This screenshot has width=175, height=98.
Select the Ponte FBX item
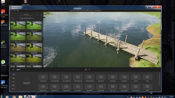(147, 78)
